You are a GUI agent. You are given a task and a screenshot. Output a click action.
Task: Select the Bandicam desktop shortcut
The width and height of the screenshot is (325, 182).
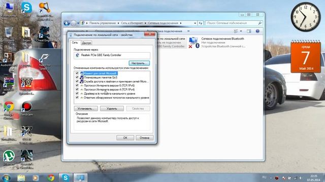tap(26, 108)
